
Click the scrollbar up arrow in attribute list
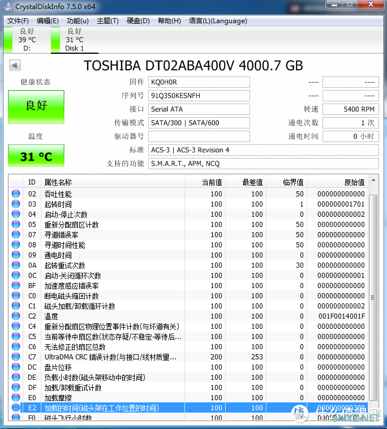click(373, 181)
